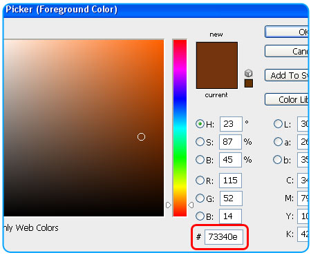Click the blue field showing 14

(230, 216)
